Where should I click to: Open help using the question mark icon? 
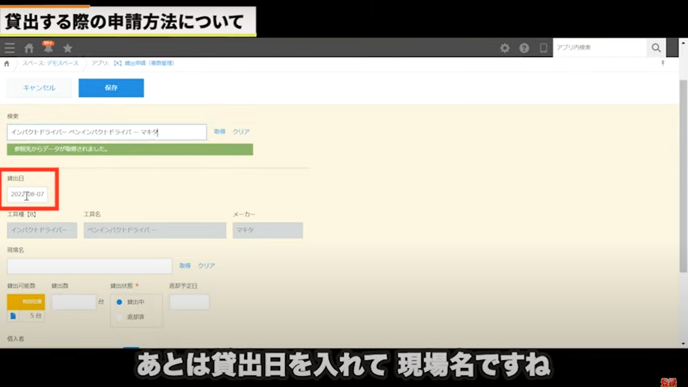(x=524, y=47)
